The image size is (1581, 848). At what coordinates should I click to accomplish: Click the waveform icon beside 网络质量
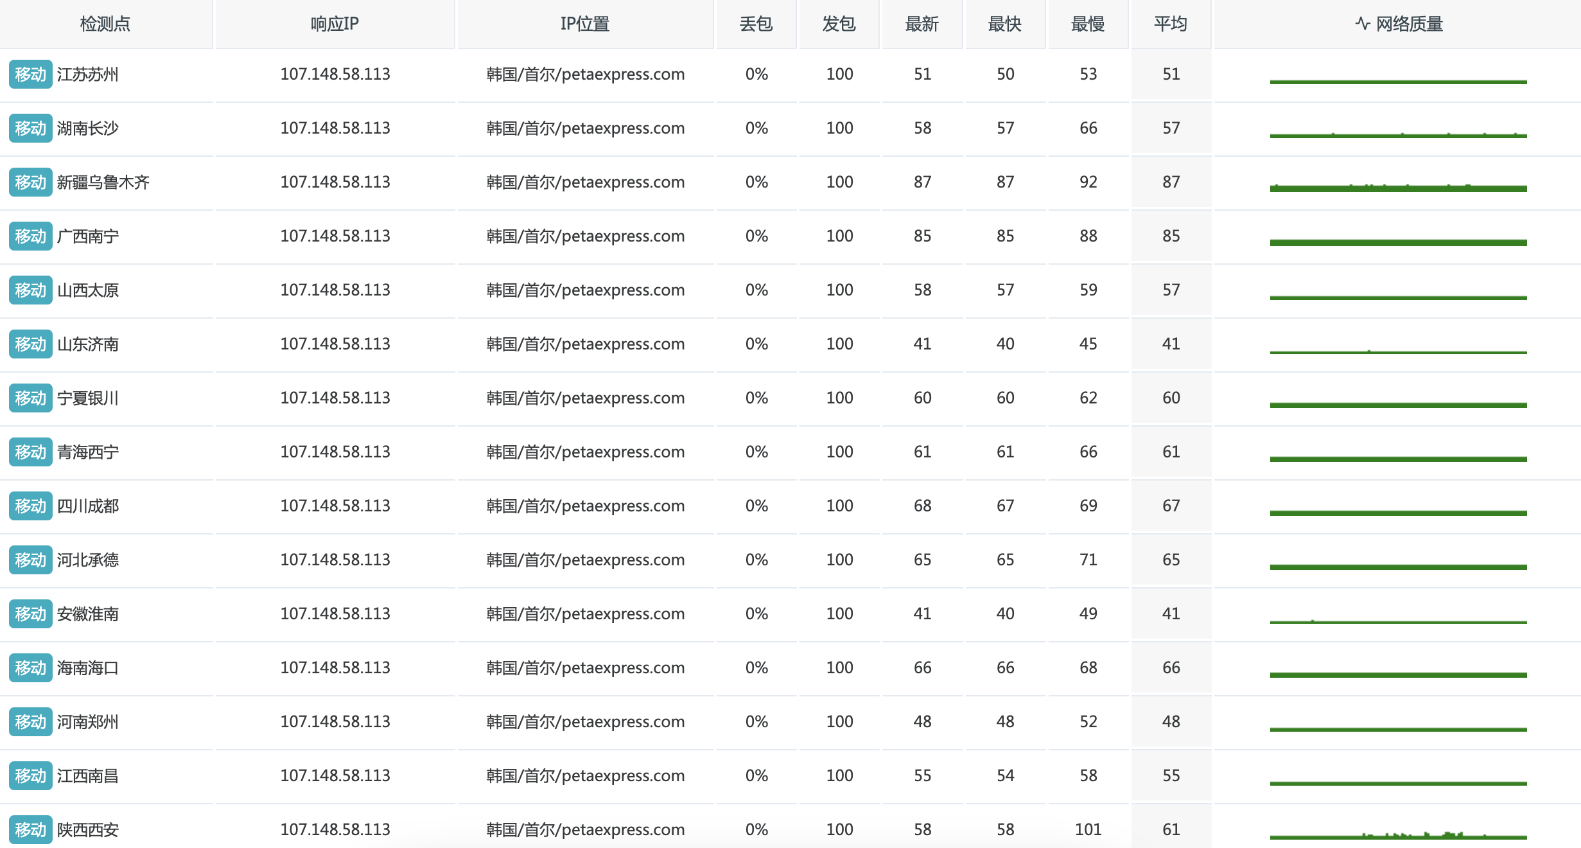pyautogui.click(x=1363, y=24)
